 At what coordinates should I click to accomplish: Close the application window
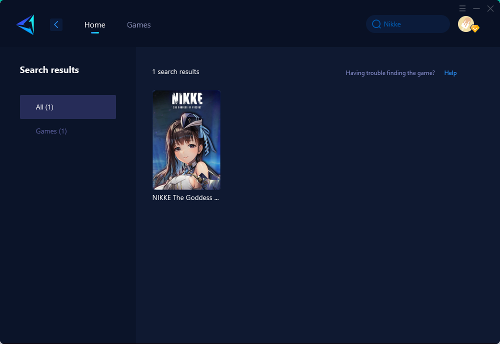[490, 8]
